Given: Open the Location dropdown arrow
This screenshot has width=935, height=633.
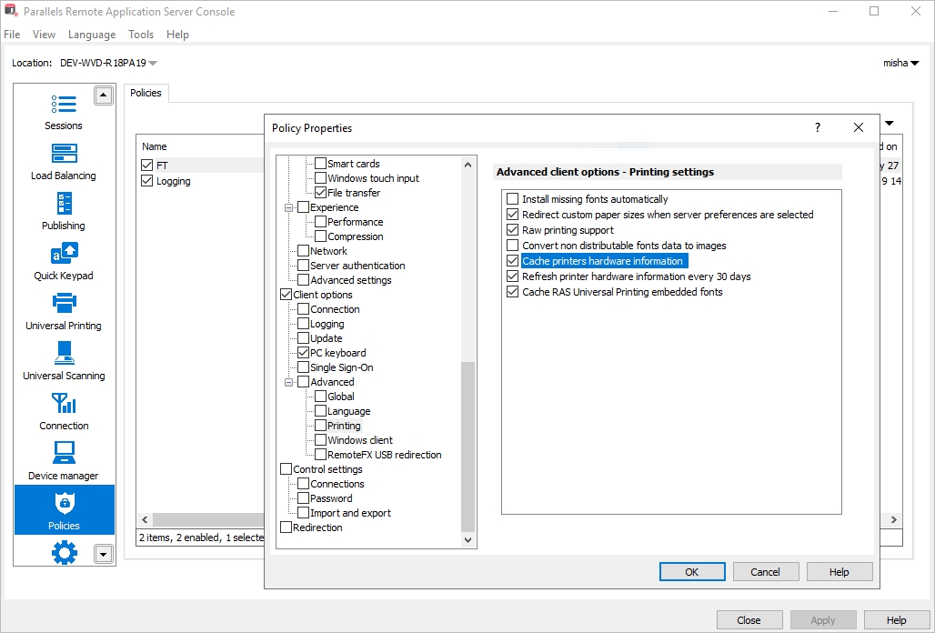Looking at the screenshot, I should (x=153, y=64).
